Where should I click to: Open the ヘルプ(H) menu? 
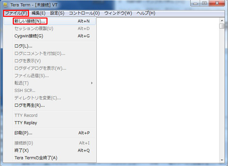coord(145,13)
